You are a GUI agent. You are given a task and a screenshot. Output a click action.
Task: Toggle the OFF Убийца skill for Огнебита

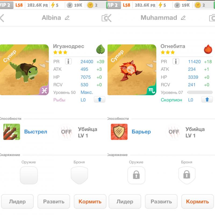(x=174, y=132)
